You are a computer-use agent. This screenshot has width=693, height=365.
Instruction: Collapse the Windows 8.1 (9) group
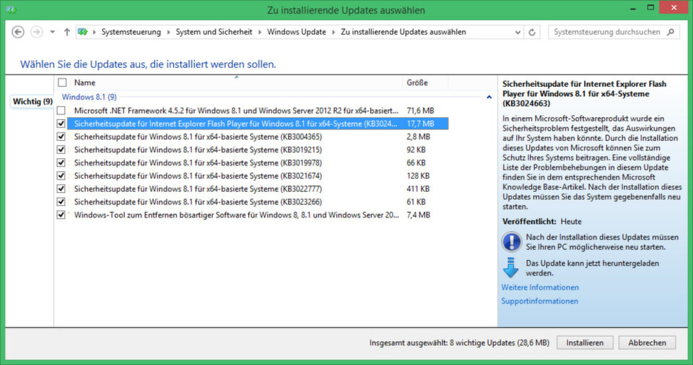(489, 97)
